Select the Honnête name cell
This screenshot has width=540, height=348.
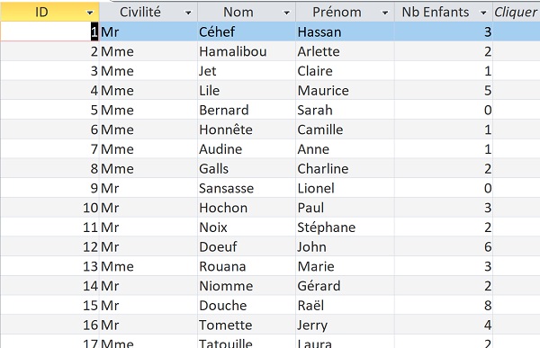tap(247, 129)
